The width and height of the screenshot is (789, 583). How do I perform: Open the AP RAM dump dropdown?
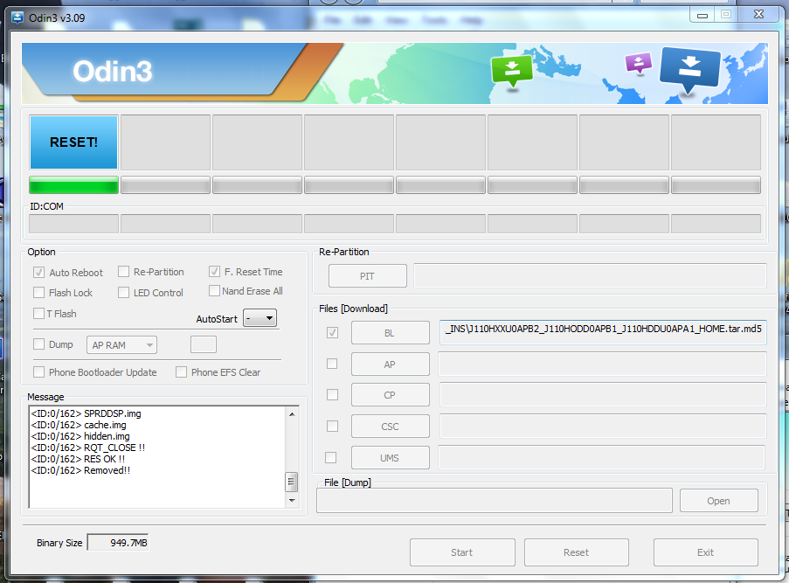pyautogui.click(x=121, y=345)
